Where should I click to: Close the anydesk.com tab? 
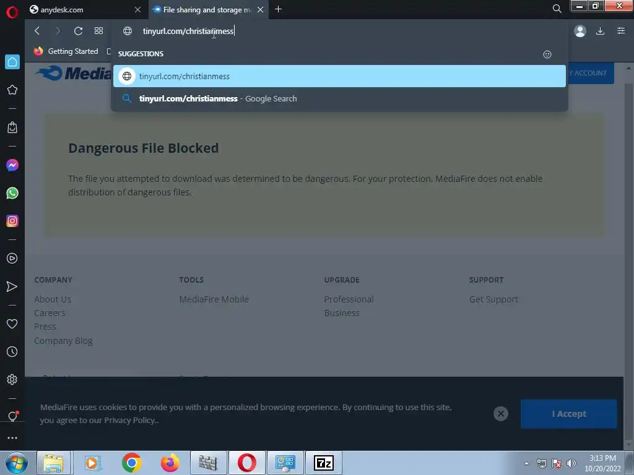click(137, 10)
